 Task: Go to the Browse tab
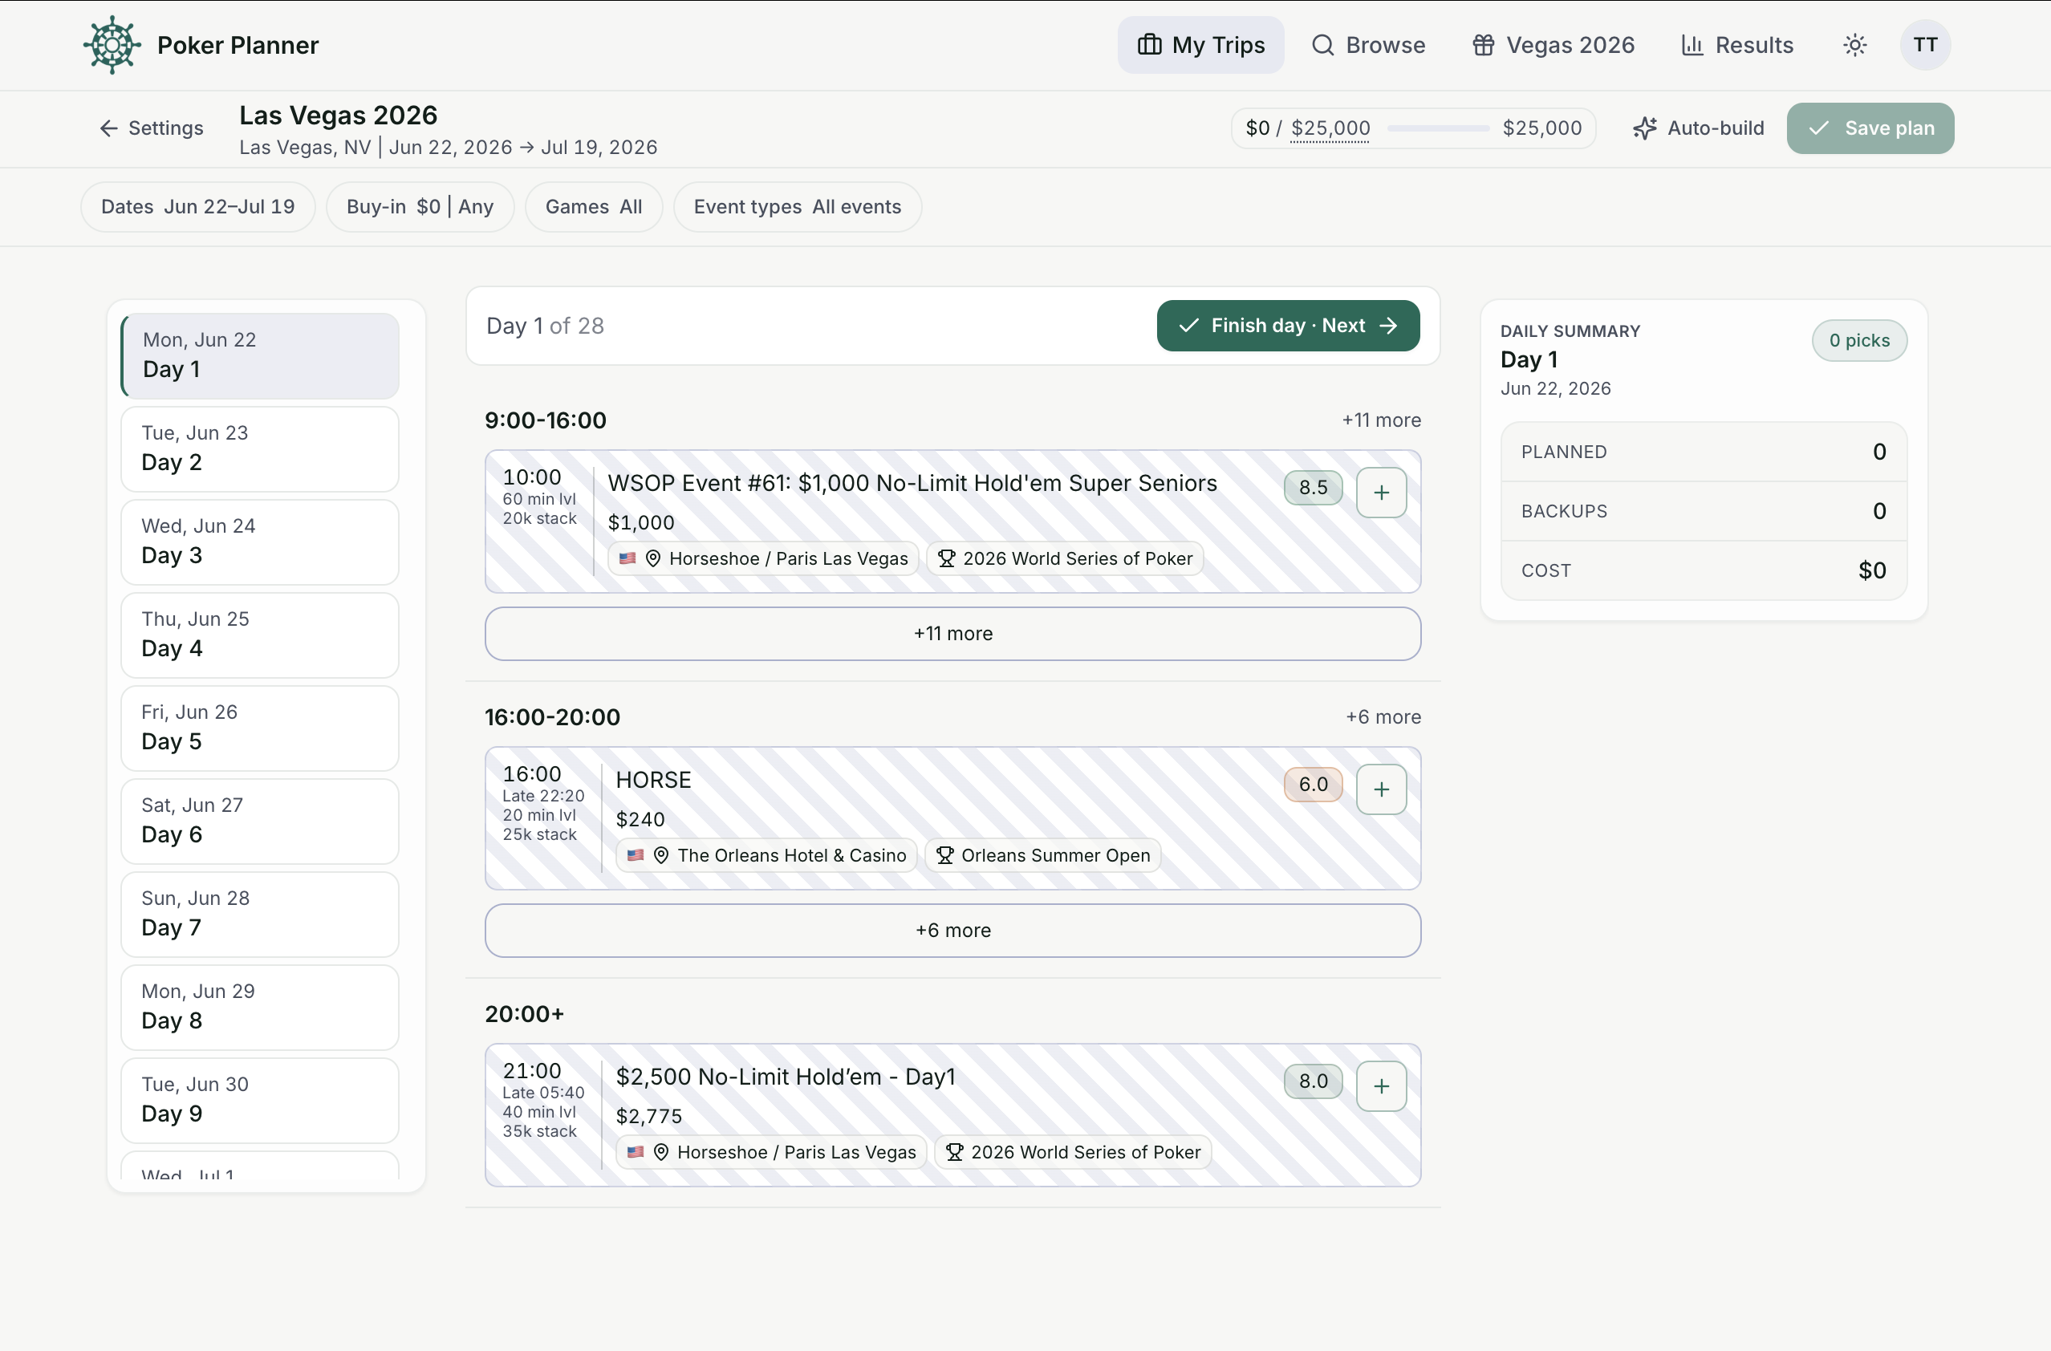point(1367,45)
